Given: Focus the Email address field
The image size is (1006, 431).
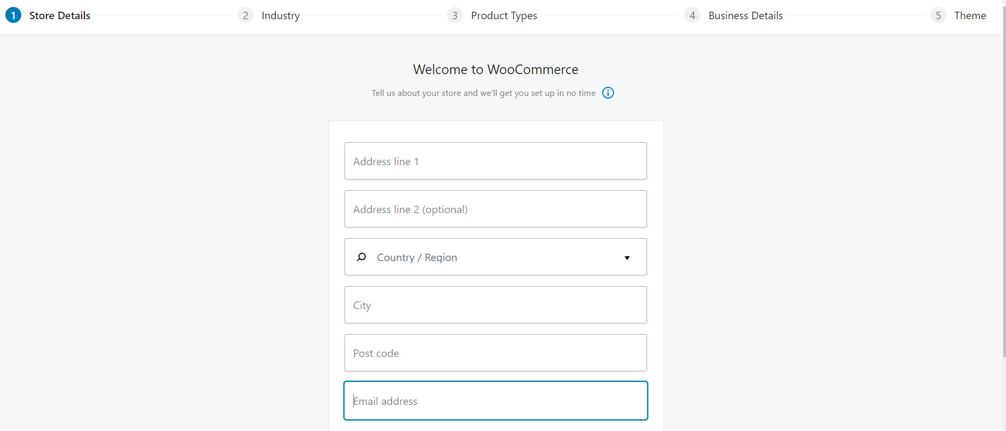Looking at the screenshot, I should pyautogui.click(x=496, y=401).
